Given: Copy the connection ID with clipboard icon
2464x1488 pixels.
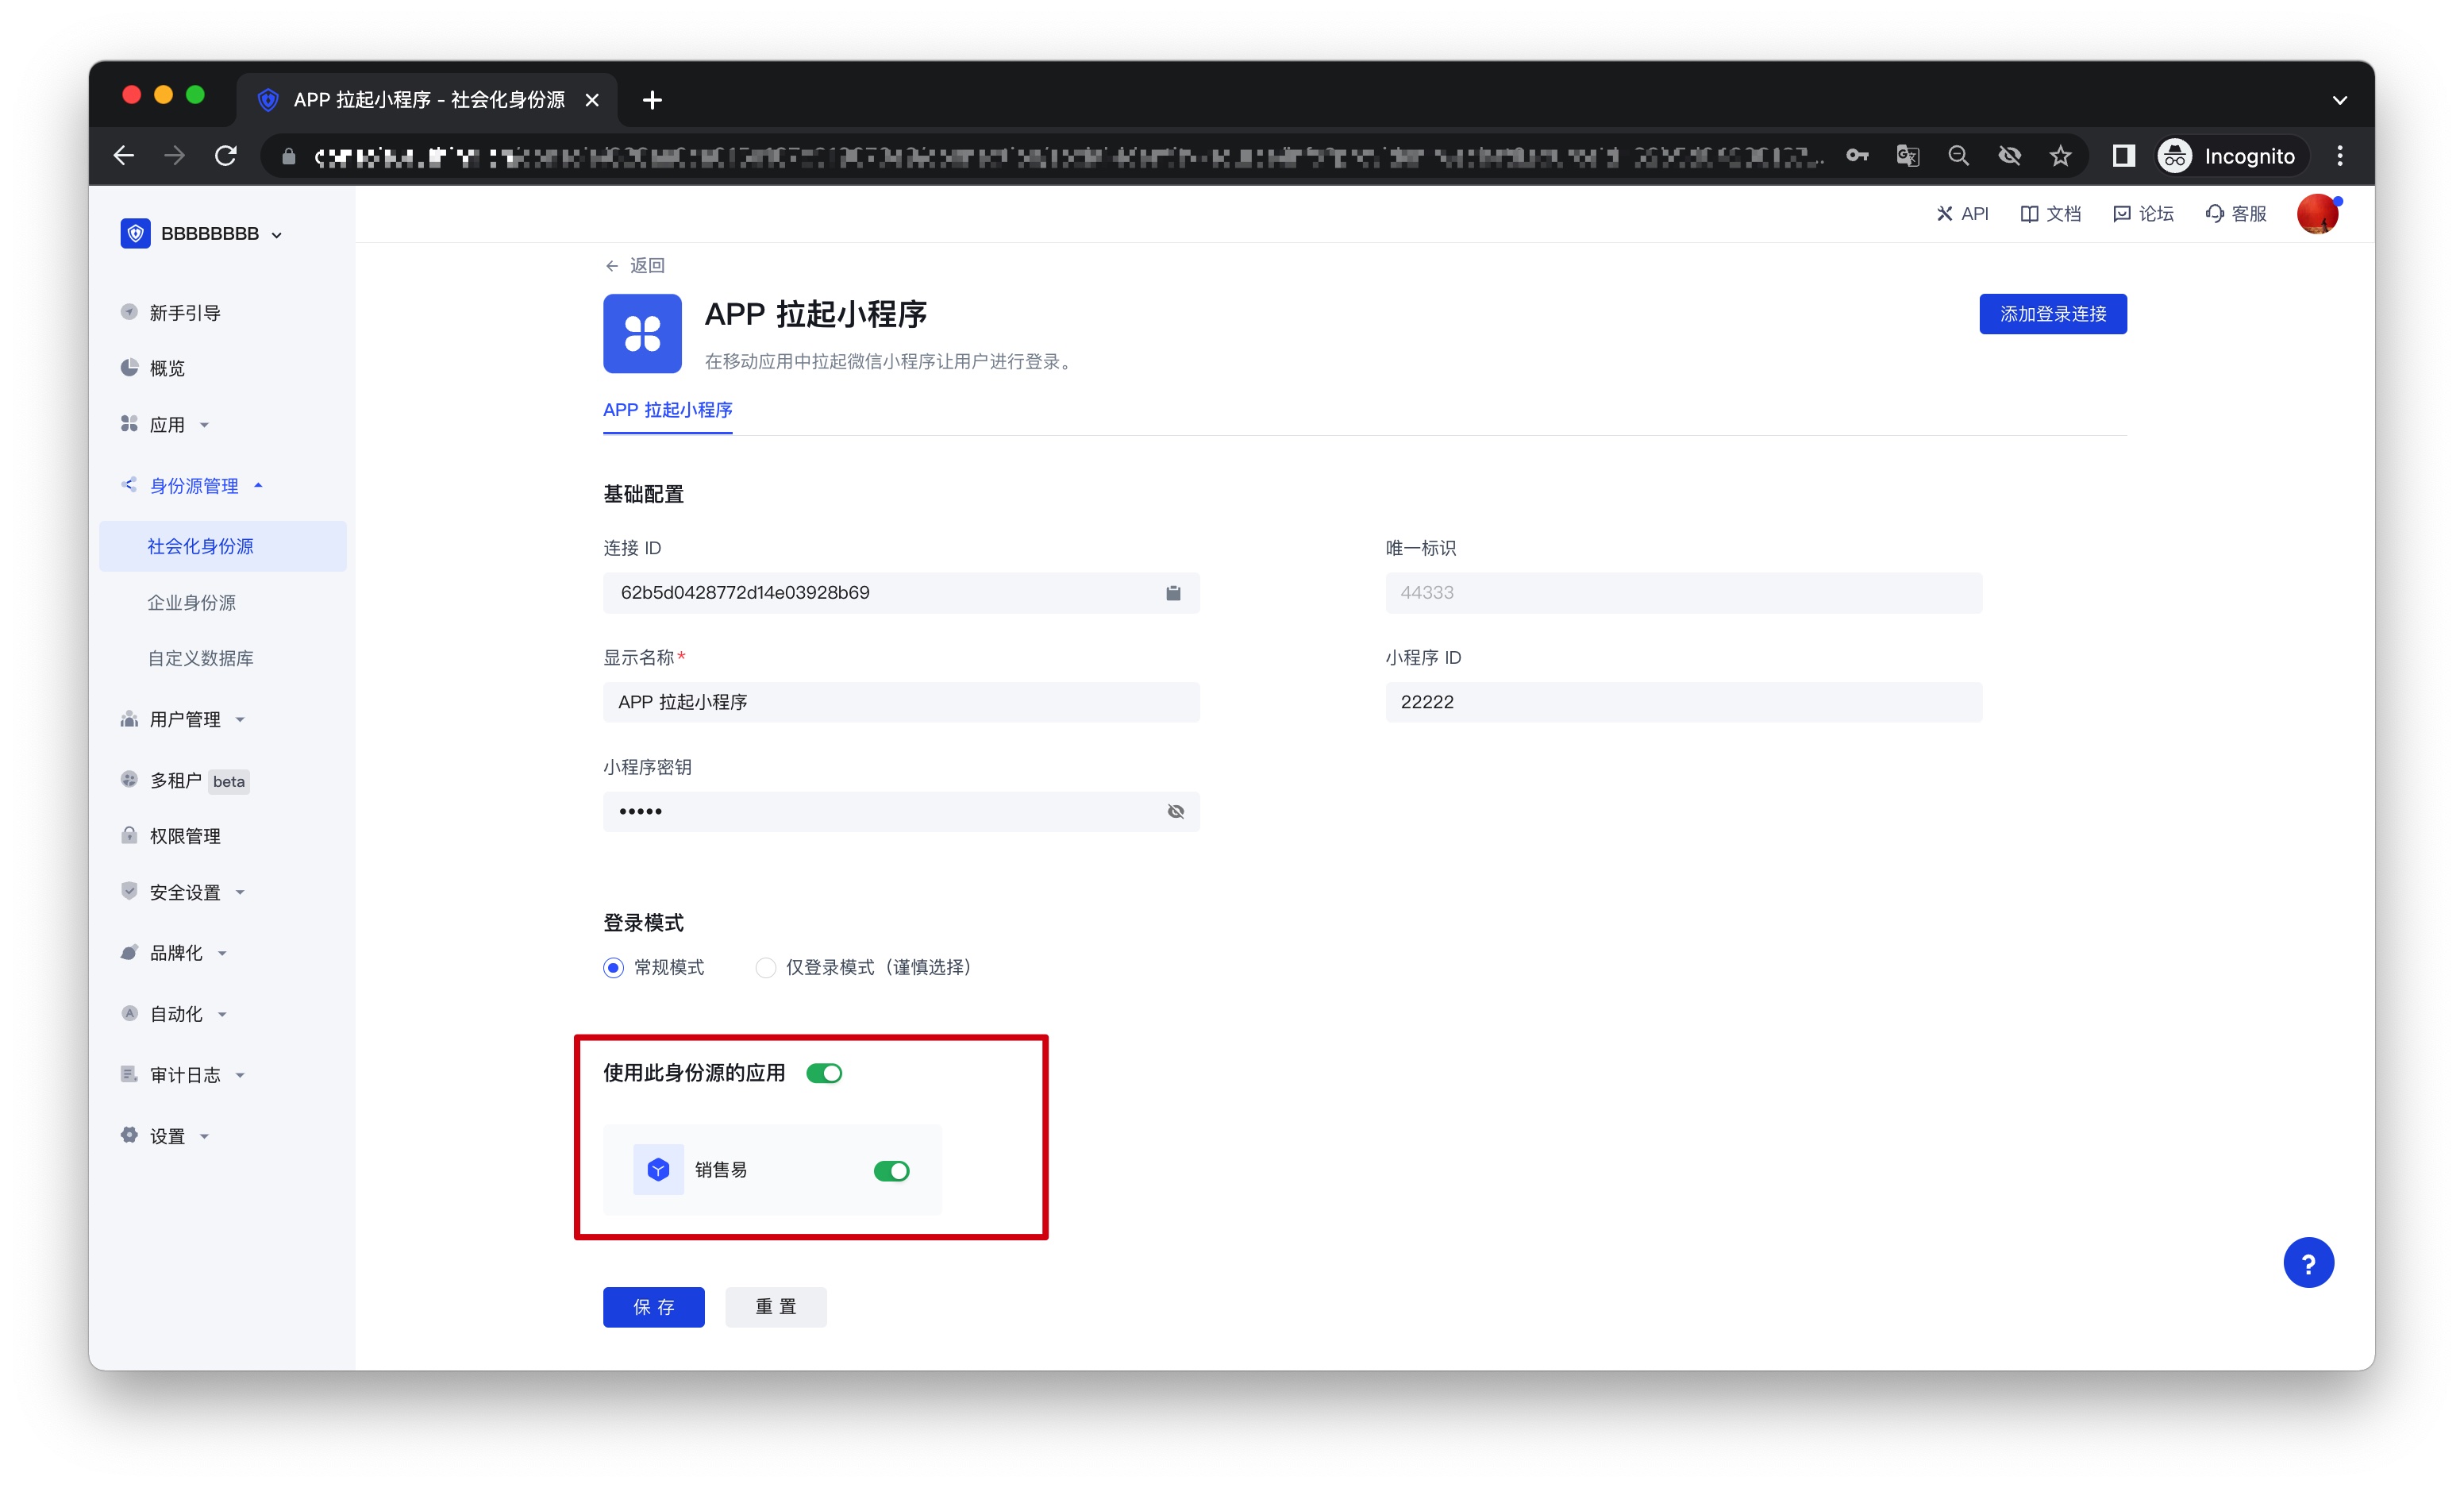Looking at the screenshot, I should pyautogui.click(x=1173, y=593).
